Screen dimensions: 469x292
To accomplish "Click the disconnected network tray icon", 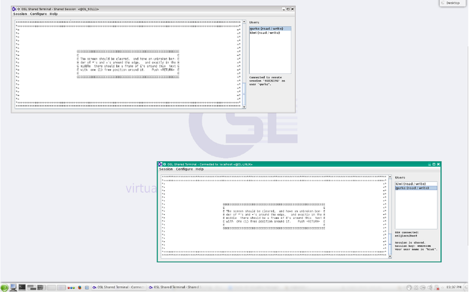I will coord(436,287).
